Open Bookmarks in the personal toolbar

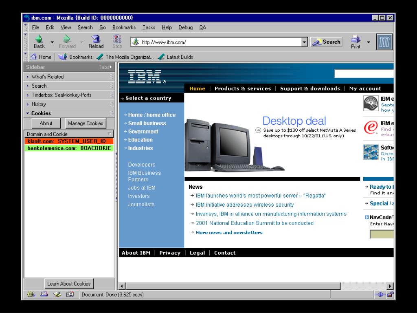click(75, 57)
